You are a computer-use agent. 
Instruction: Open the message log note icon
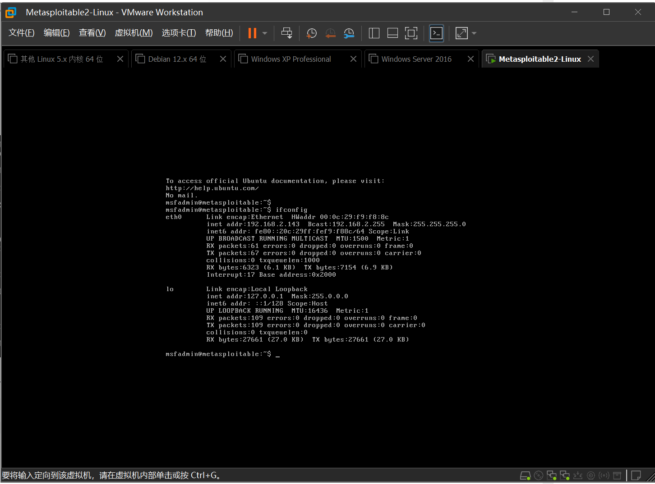[x=636, y=475]
